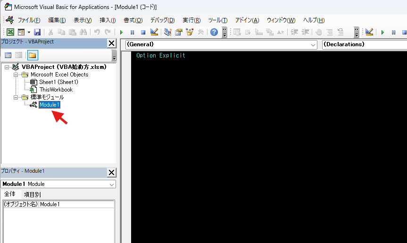Open ヘルプ(H) menu
The height and width of the screenshot is (243, 407).
[x=314, y=20]
